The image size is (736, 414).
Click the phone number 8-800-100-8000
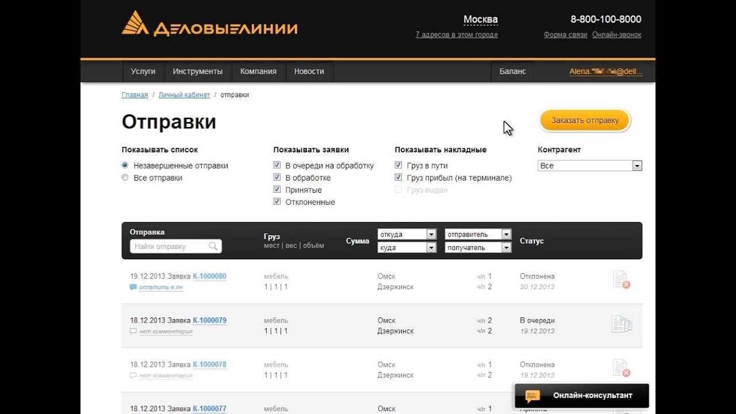tap(606, 19)
